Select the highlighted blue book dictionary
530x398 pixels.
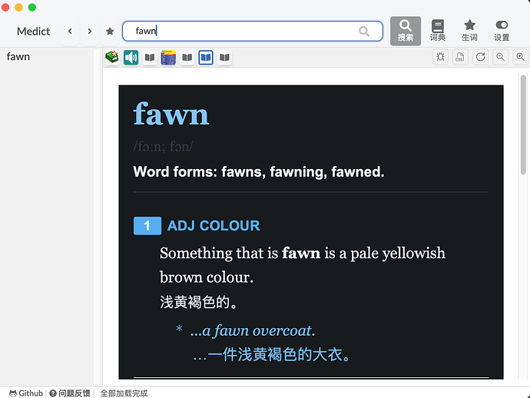coord(206,58)
